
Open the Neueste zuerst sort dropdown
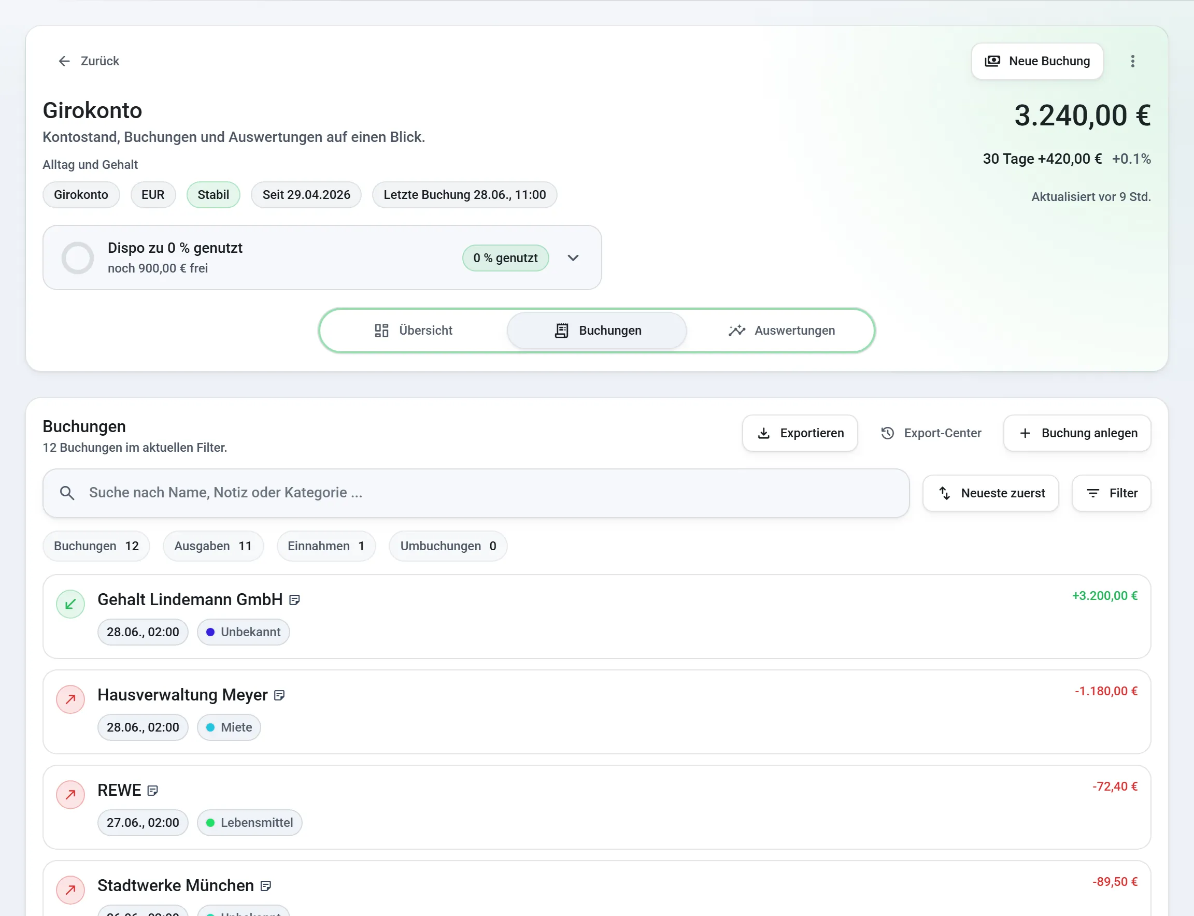990,493
